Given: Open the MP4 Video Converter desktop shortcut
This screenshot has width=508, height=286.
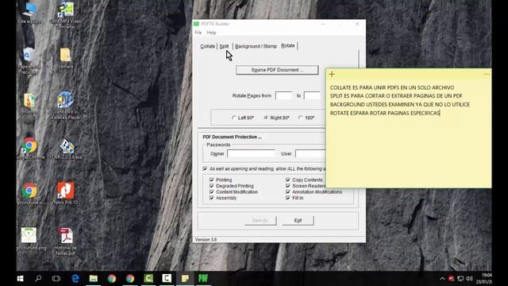Looking at the screenshot, I should click(x=66, y=14).
